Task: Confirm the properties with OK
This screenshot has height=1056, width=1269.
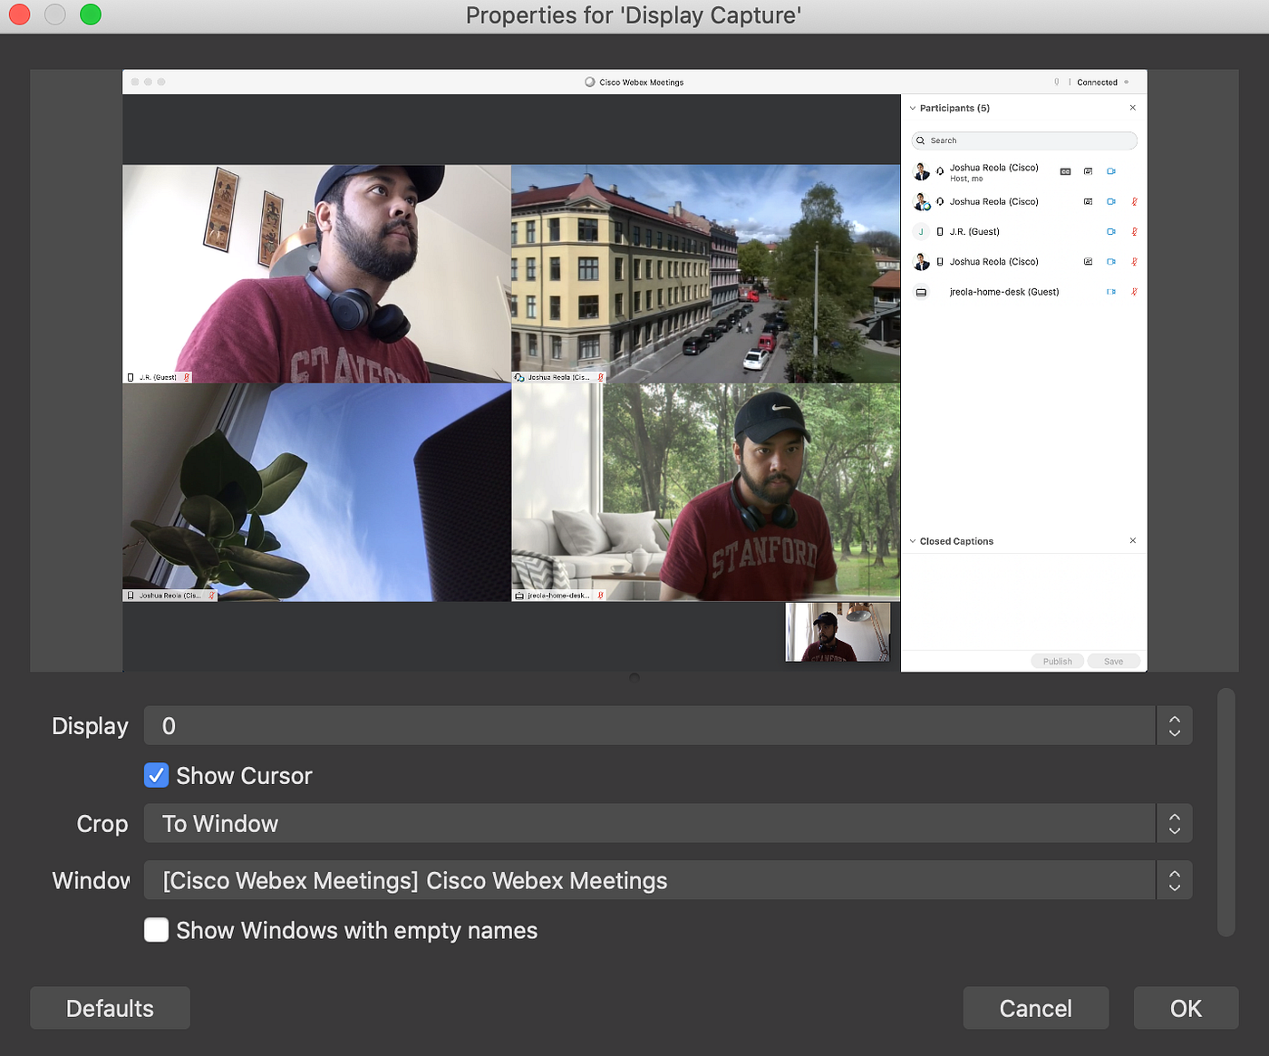Action: coord(1186,1008)
